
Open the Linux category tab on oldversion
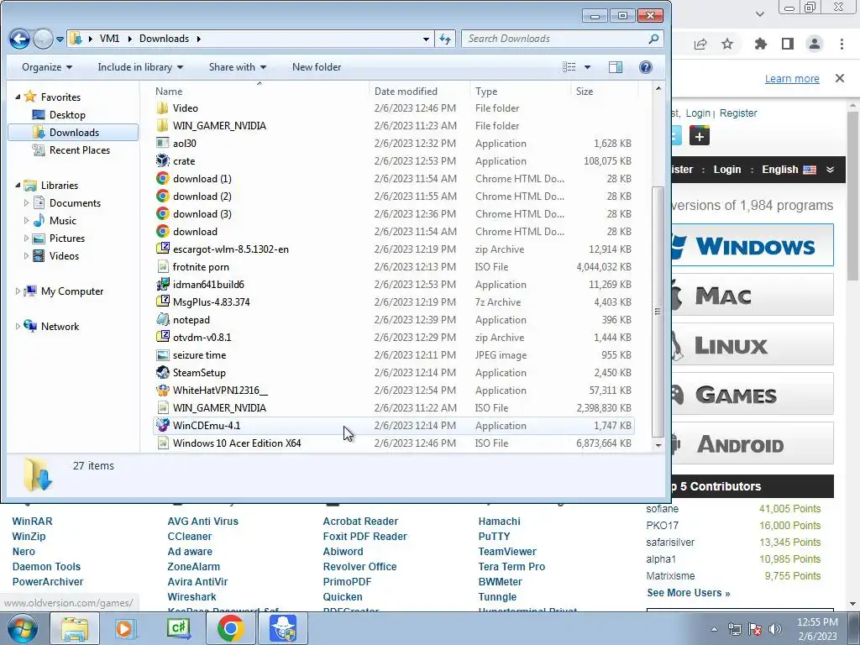[x=752, y=344]
